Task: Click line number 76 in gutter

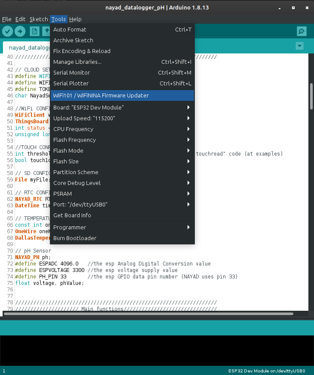Action: [x=10, y=289]
